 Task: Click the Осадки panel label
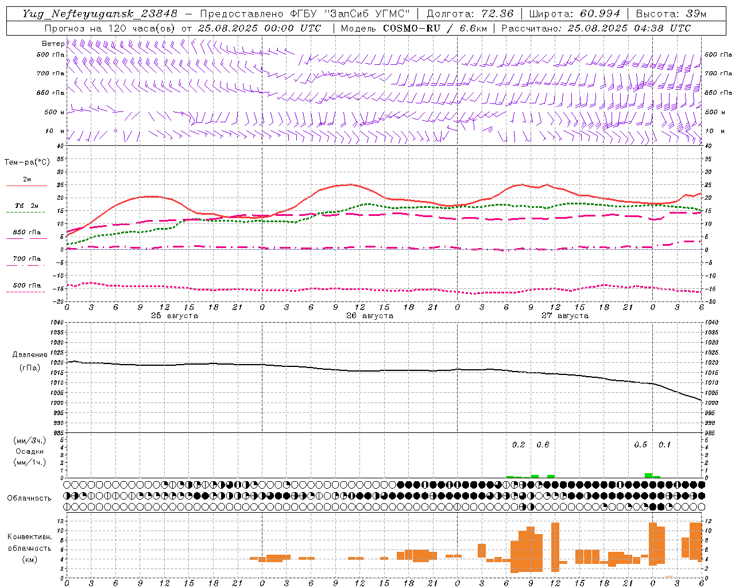(x=30, y=451)
